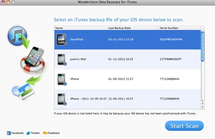Click the scrollbar down arrow
The width and height of the screenshot is (215, 139).
pos(202,107)
